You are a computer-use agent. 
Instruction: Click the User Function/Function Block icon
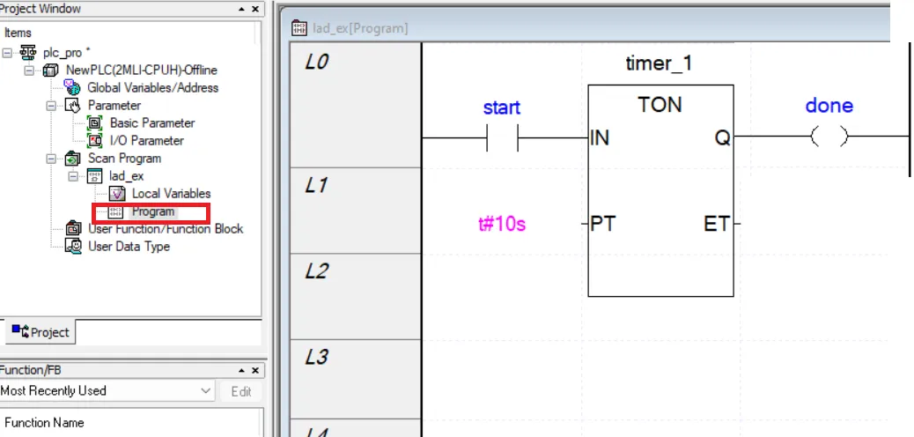tap(73, 229)
